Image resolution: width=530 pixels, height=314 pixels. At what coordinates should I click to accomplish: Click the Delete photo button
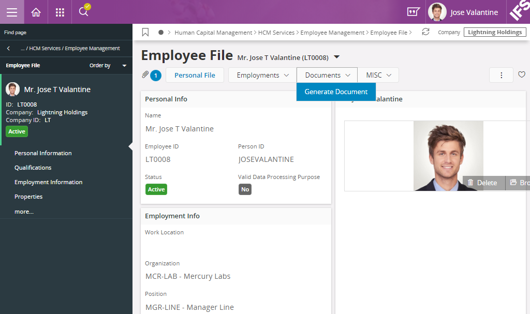pyautogui.click(x=482, y=183)
